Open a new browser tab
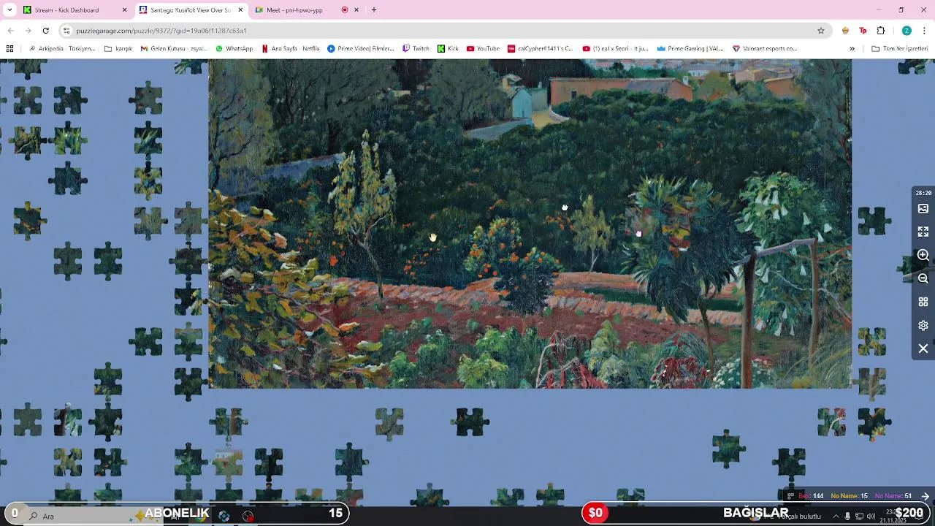This screenshot has height=526, width=935. [374, 10]
